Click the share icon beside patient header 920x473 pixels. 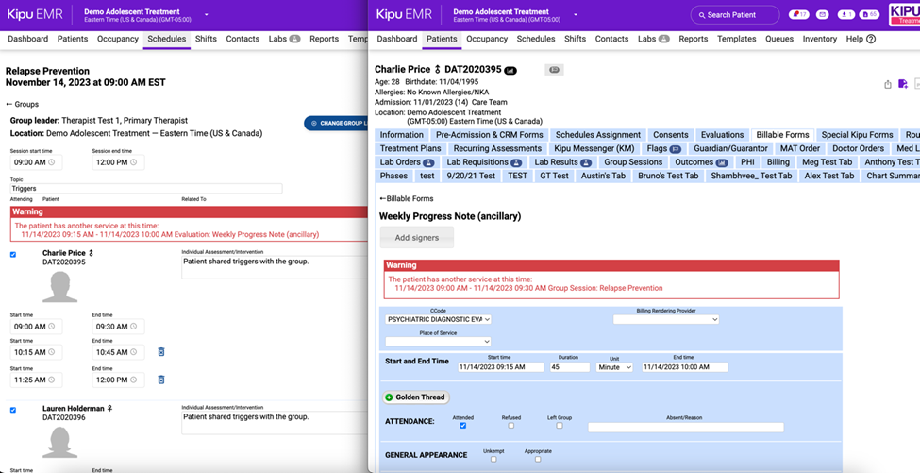click(888, 84)
